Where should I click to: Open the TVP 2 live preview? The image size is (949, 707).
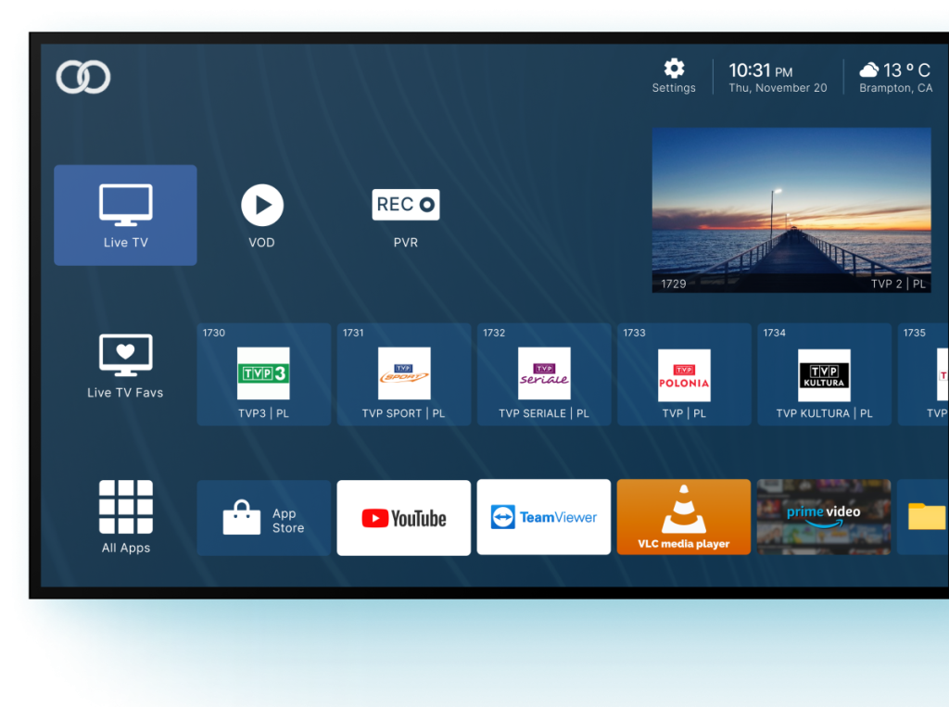click(791, 210)
